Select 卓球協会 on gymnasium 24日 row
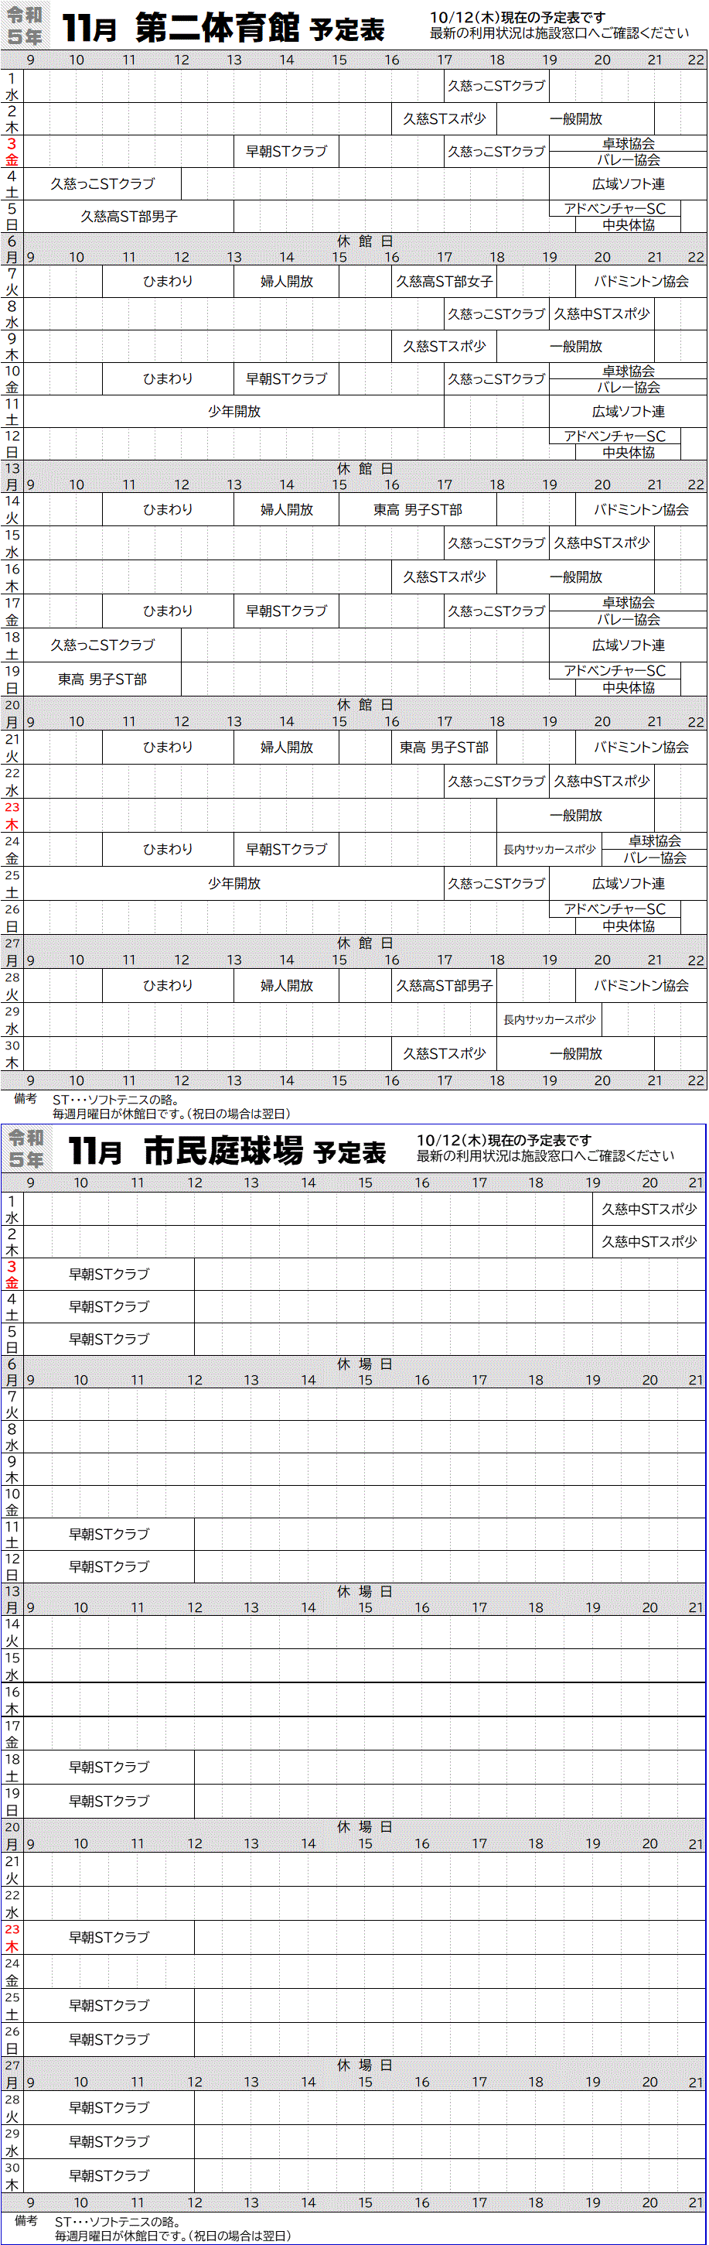This screenshot has height=2245, width=709. [654, 841]
